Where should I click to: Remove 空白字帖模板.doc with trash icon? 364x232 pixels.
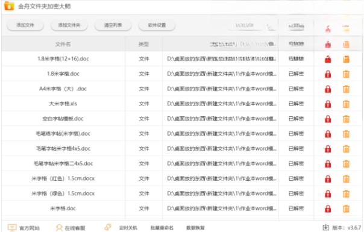click(346, 119)
